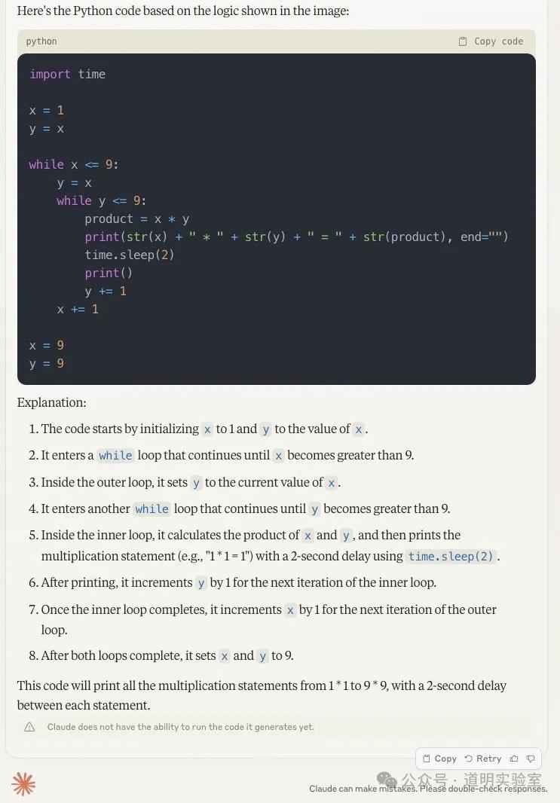The width and height of the screenshot is (560, 803).
Task: Click the print statement line in code block
Action: click(x=296, y=237)
